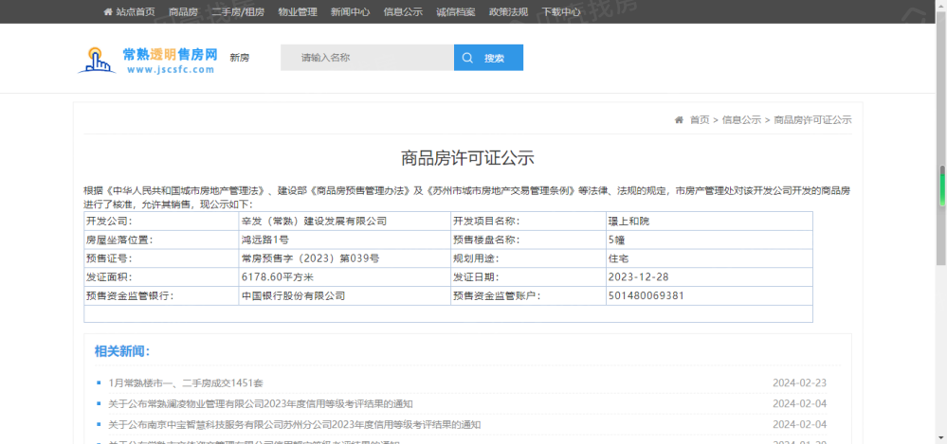Click the 规划用途 label cell

click(x=528, y=258)
